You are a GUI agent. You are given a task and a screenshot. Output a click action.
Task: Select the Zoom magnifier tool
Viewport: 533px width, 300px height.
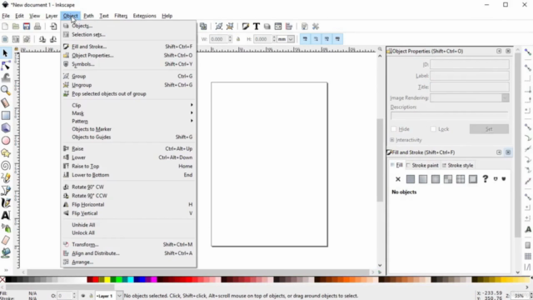pyautogui.click(x=6, y=90)
